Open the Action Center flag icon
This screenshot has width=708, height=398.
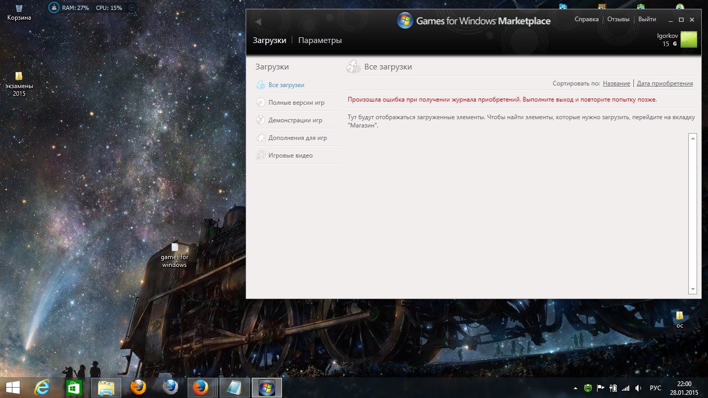[x=601, y=388]
